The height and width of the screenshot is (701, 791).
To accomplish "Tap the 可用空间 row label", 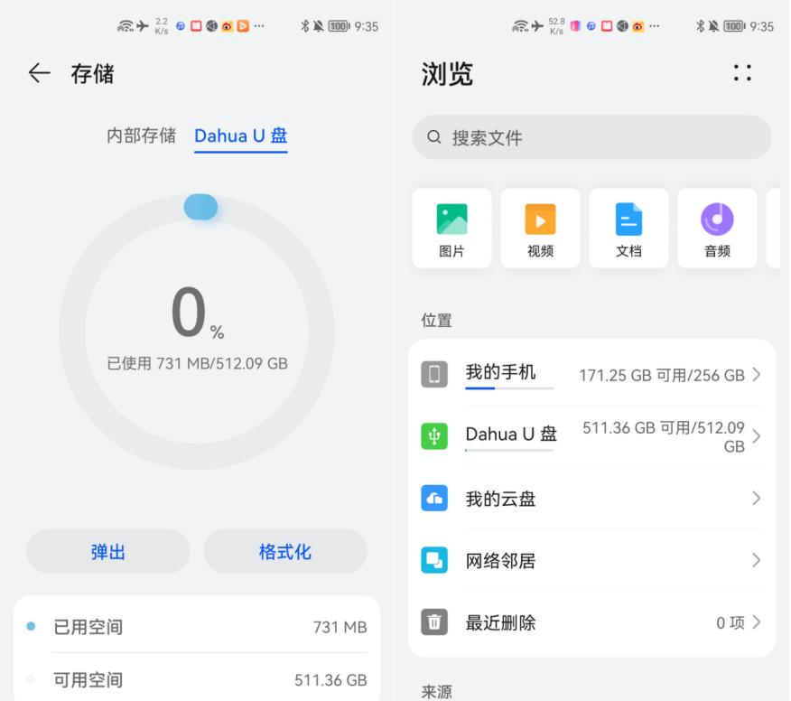I will click(x=88, y=680).
